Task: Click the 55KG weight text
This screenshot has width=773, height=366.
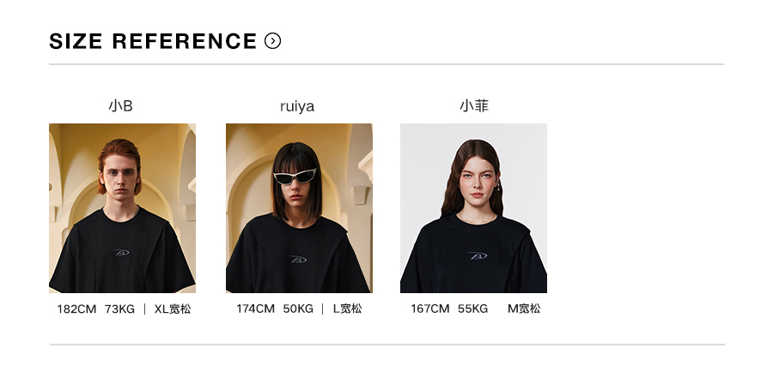Action: click(x=472, y=309)
